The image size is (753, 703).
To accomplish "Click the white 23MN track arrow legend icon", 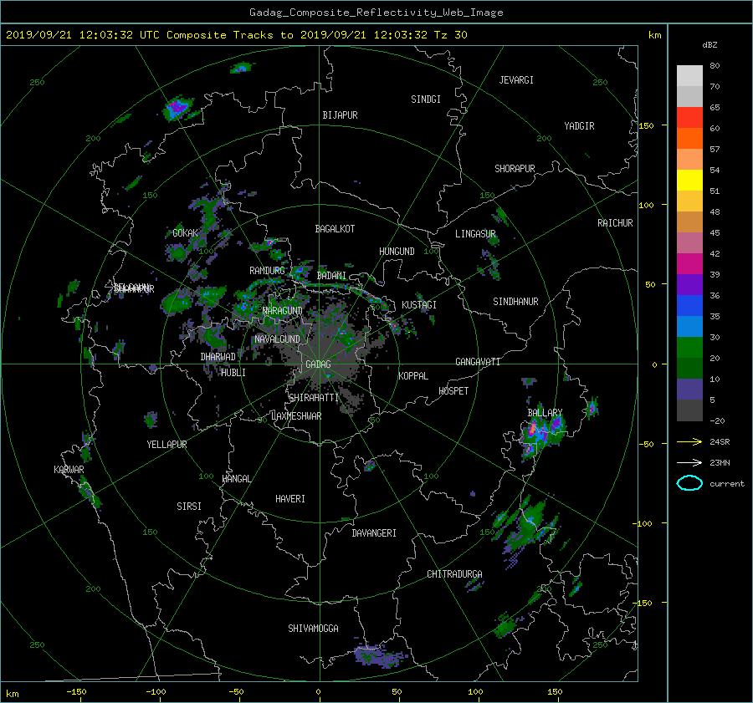I will (689, 462).
